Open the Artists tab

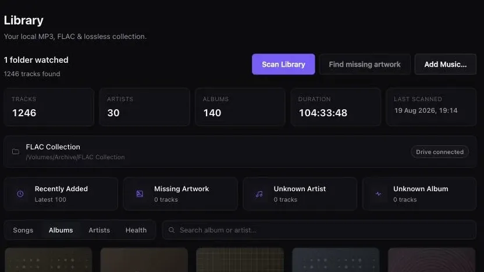(99, 230)
